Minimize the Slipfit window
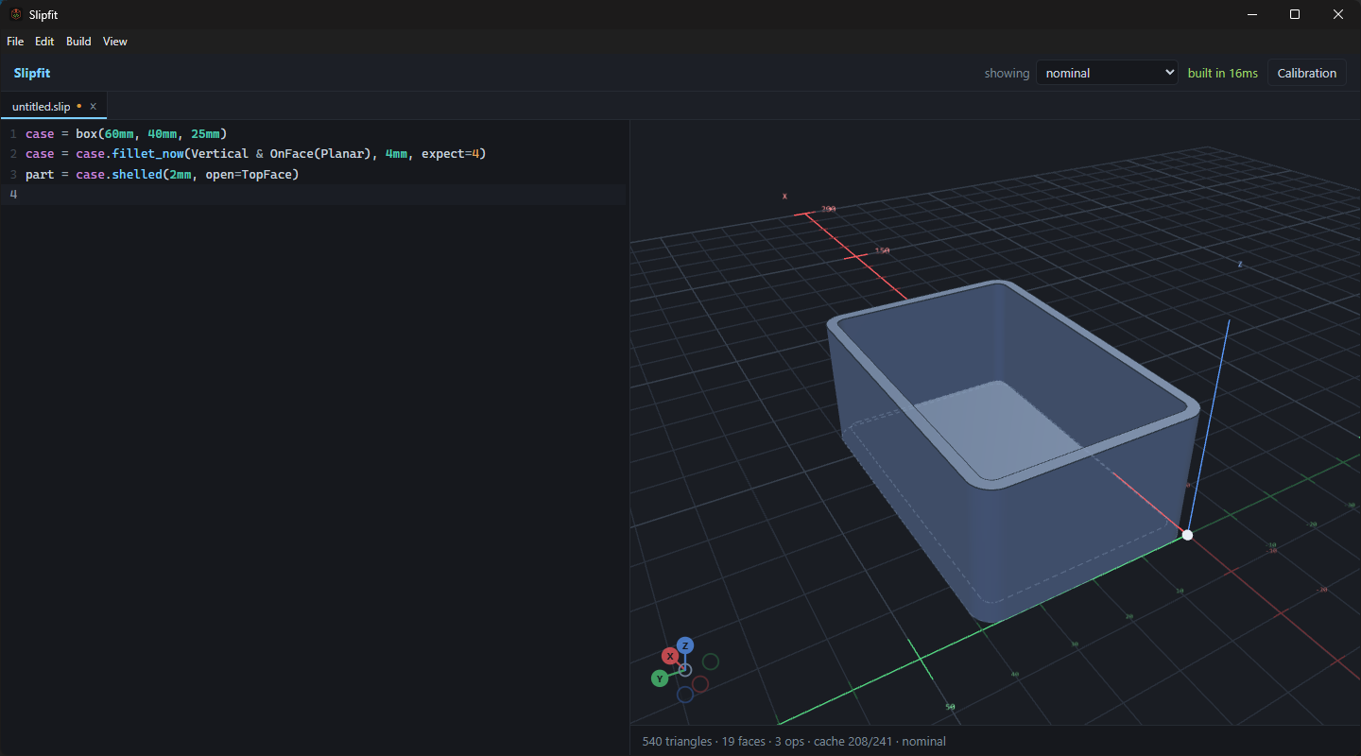The image size is (1361, 756). point(1252,14)
